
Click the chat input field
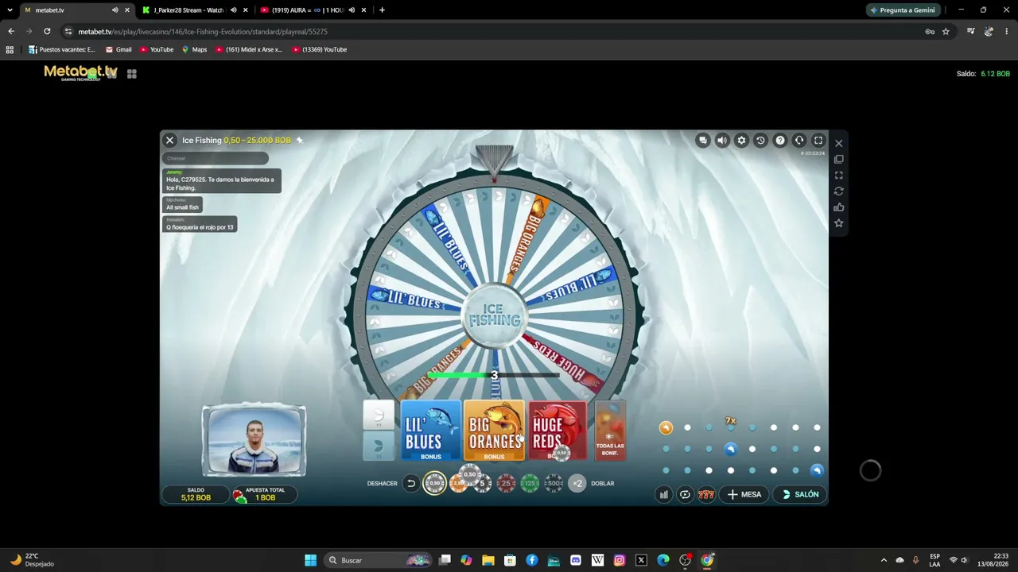[216, 158]
